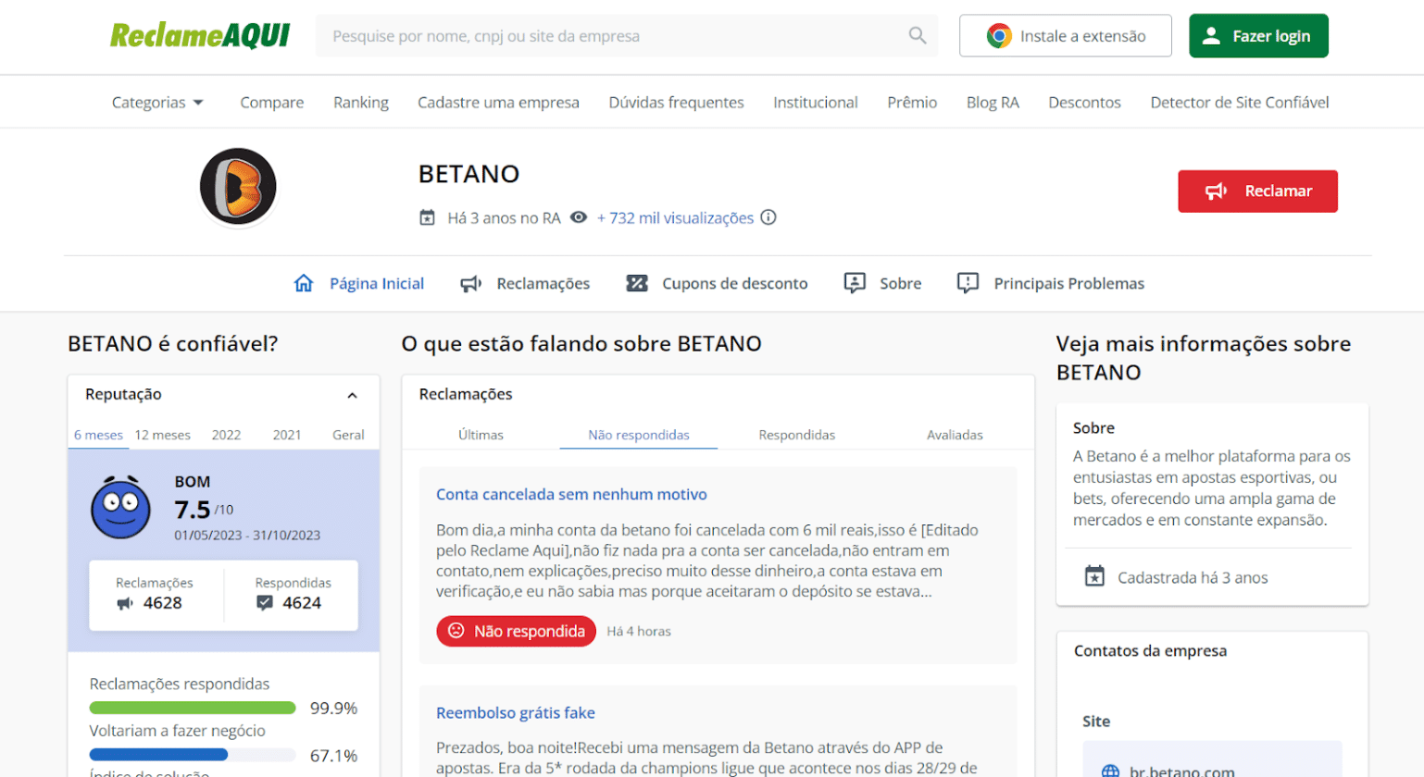Viewport: 1424px width, 777px height.
Task: Click the blue Voltariam a fazer negócio bar
Action: pyautogui.click(x=158, y=755)
